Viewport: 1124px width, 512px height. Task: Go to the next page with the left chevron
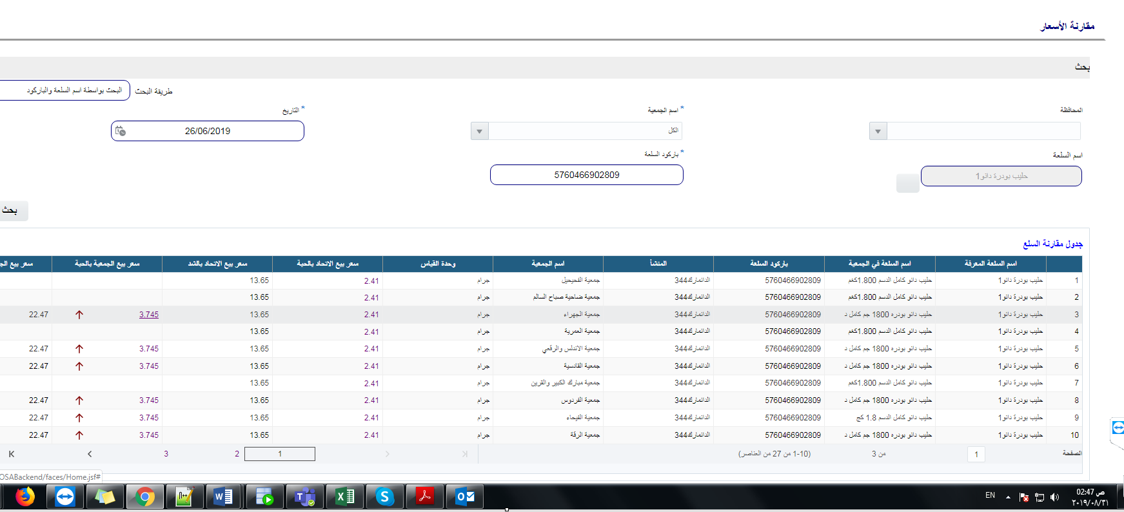click(x=90, y=454)
